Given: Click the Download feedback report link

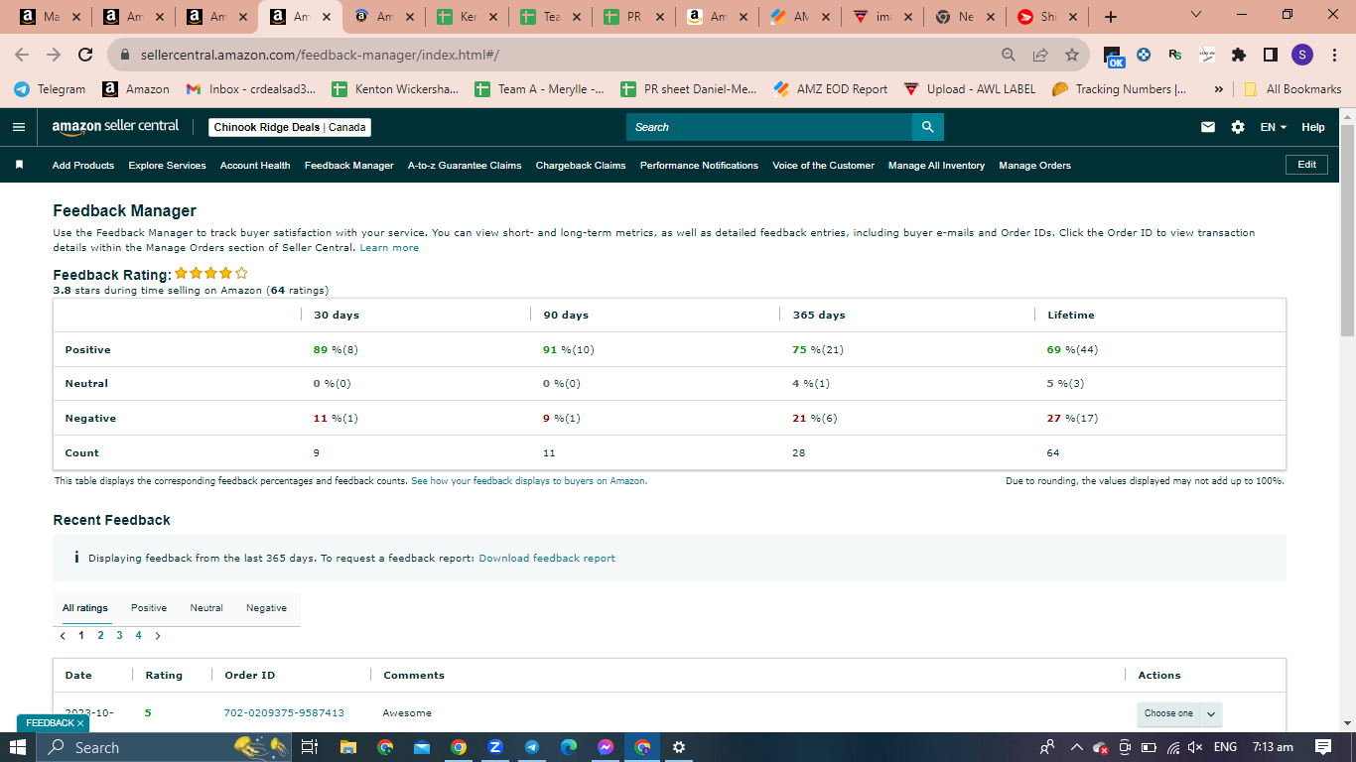Looking at the screenshot, I should click(547, 559).
